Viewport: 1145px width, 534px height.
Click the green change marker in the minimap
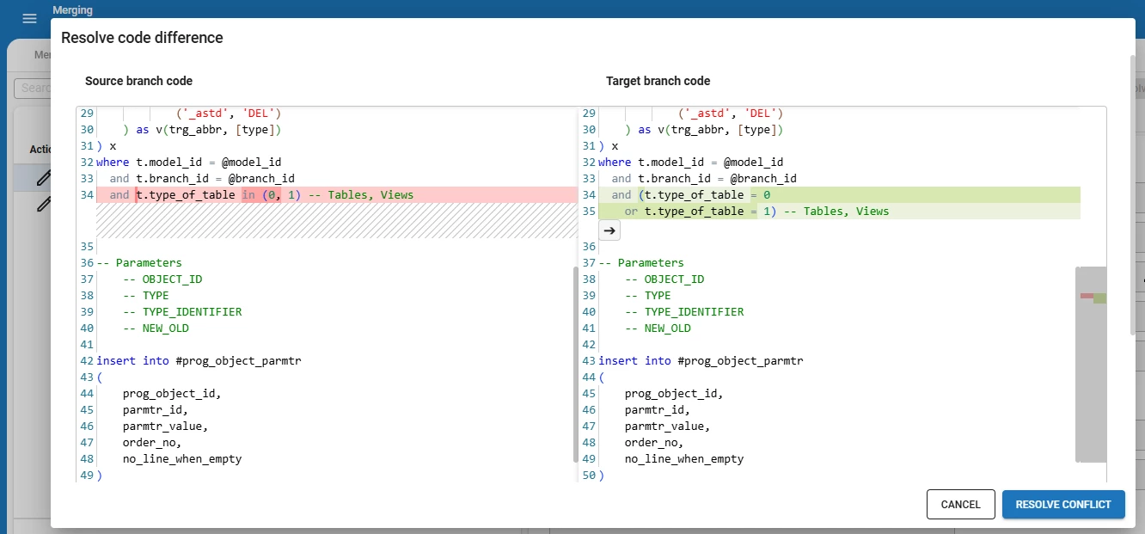tap(1099, 298)
